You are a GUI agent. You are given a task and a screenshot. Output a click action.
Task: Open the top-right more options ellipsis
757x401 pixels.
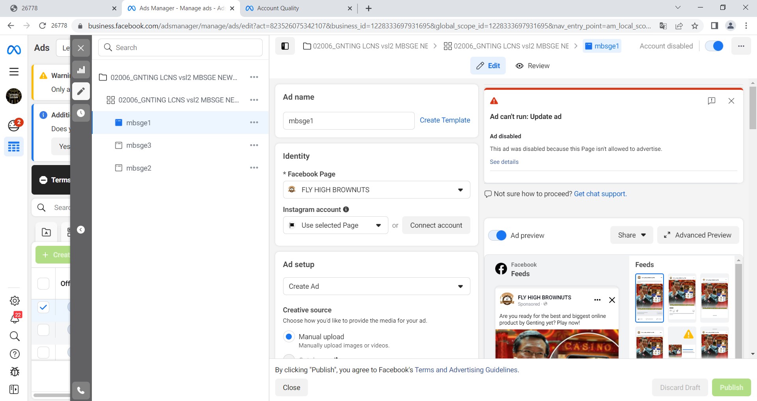(x=741, y=46)
